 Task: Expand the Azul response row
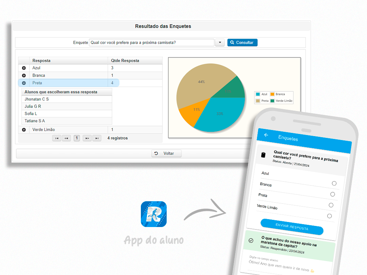[x=24, y=68]
